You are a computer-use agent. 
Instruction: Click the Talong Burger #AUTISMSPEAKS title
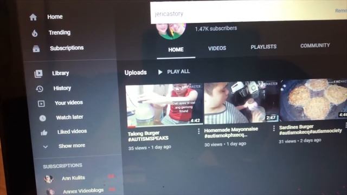pos(148,136)
